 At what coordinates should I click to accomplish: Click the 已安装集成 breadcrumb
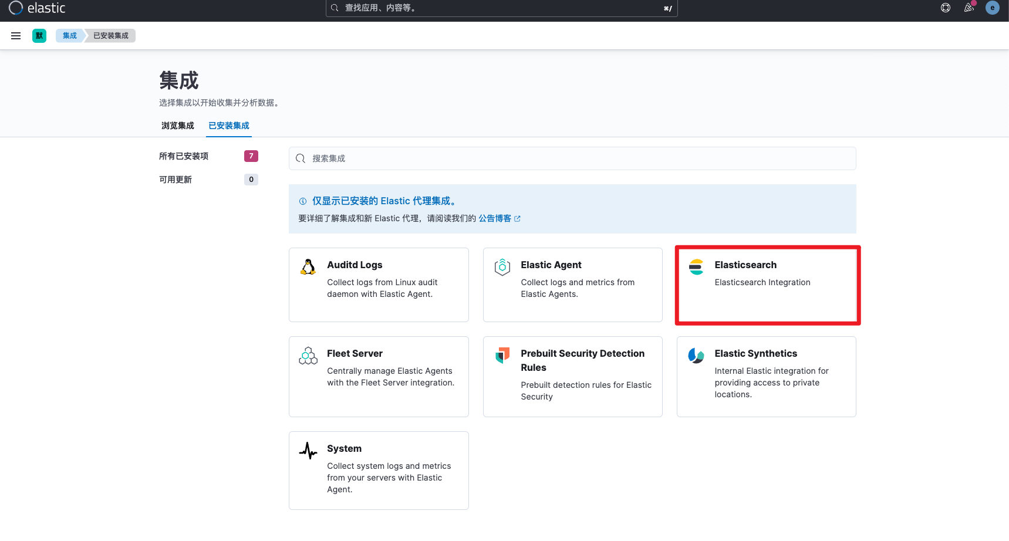111,36
